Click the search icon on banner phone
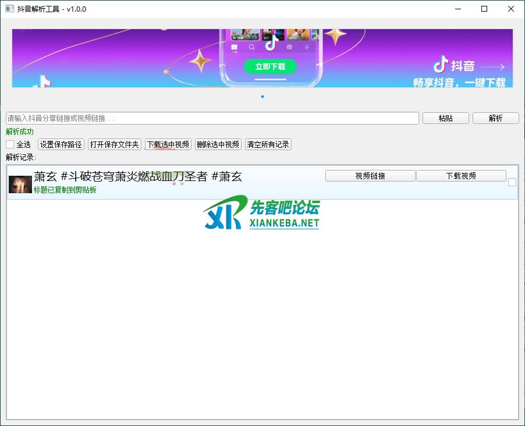The width and height of the screenshot is (525, 426). (x=252, y=47)
